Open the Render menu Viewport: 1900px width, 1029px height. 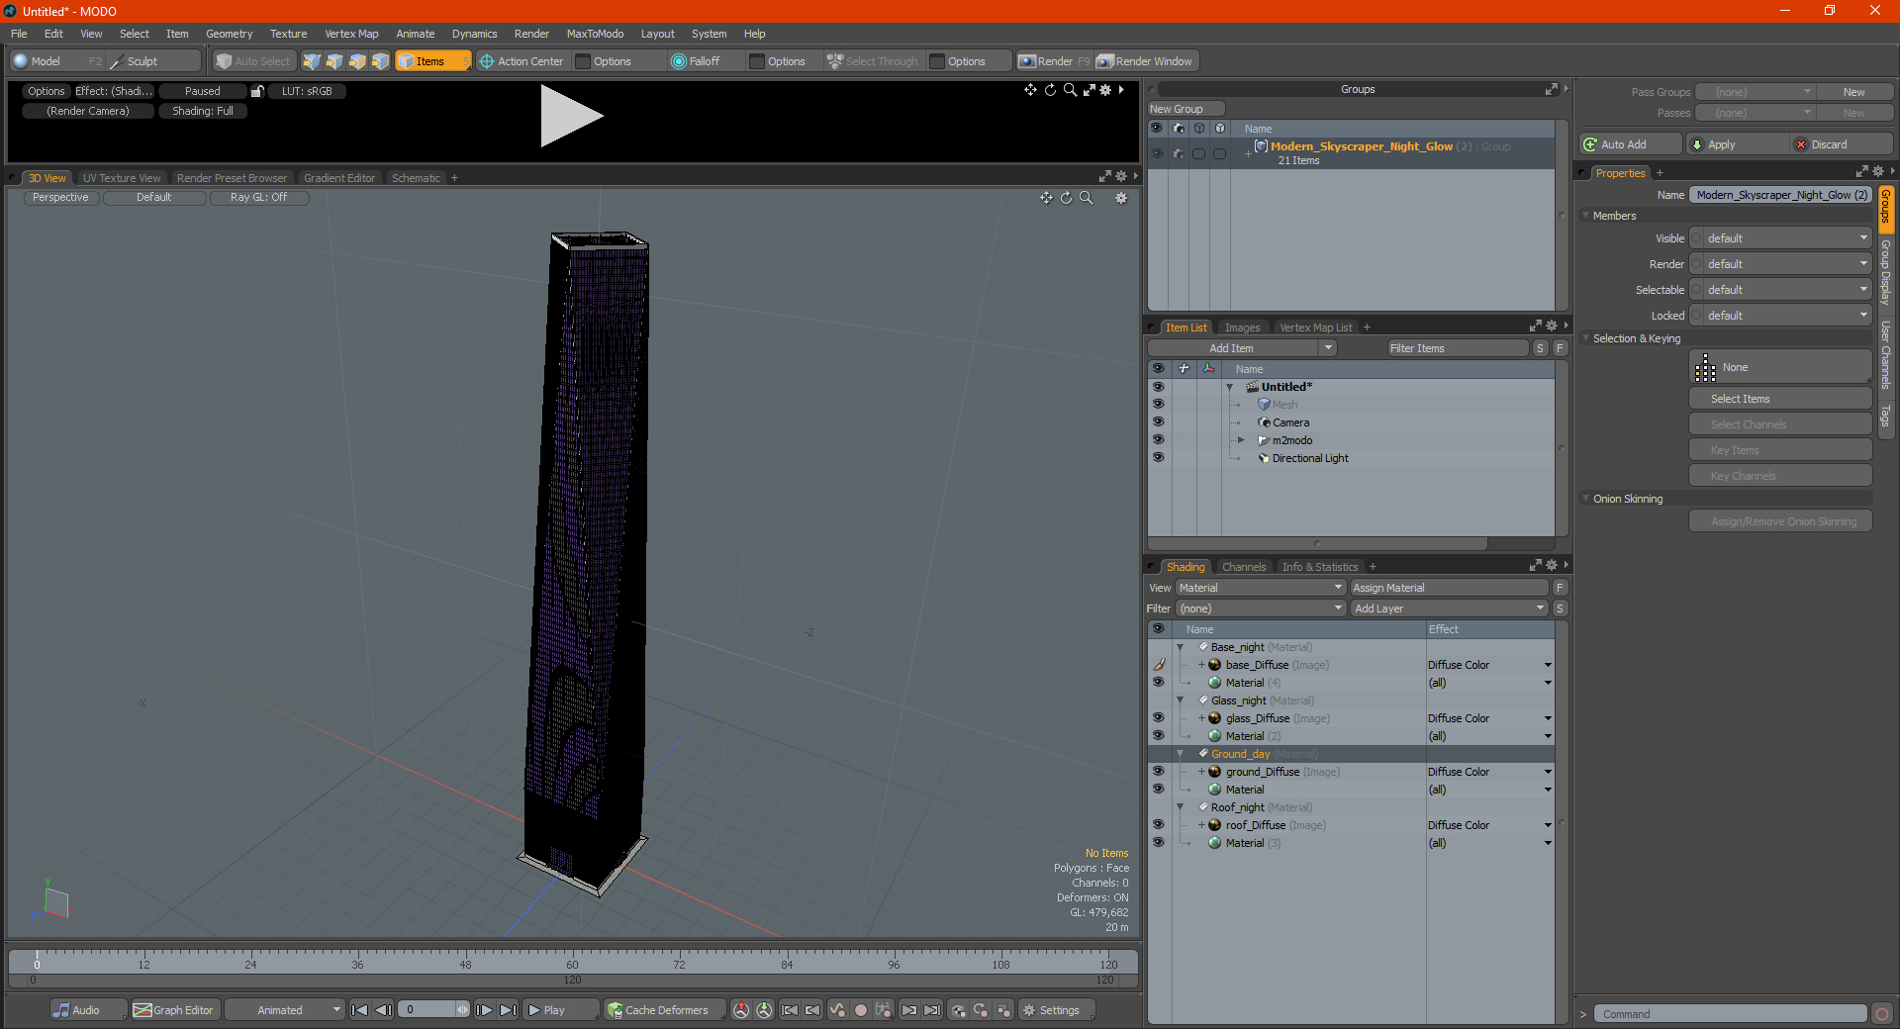coord(531,34)
